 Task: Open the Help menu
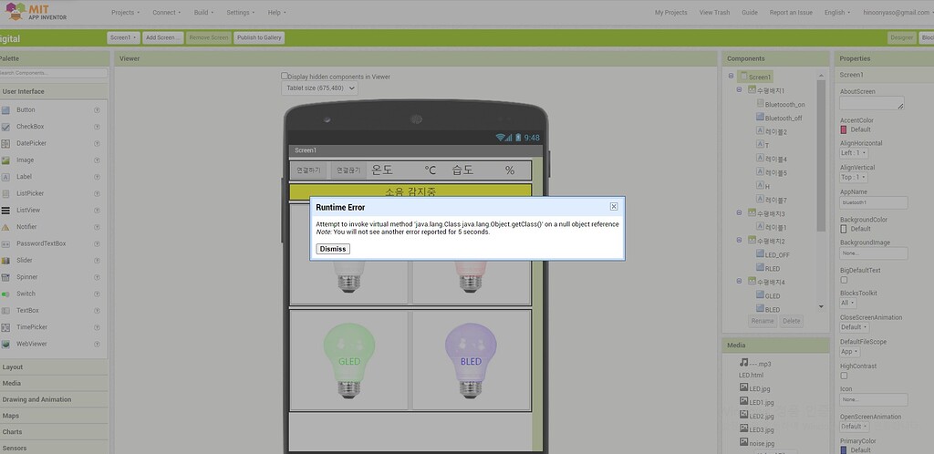[x=276, y=13]
